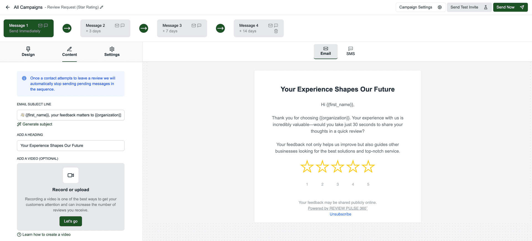
Task: Click the email icon on Message 2
Action: [x=117, y=25]
